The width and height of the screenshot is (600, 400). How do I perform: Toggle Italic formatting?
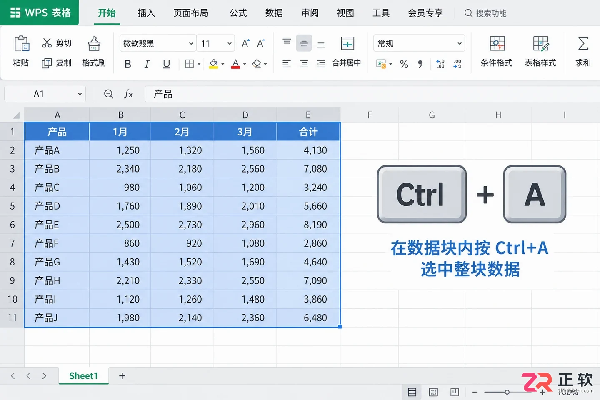tap(147, 64)
